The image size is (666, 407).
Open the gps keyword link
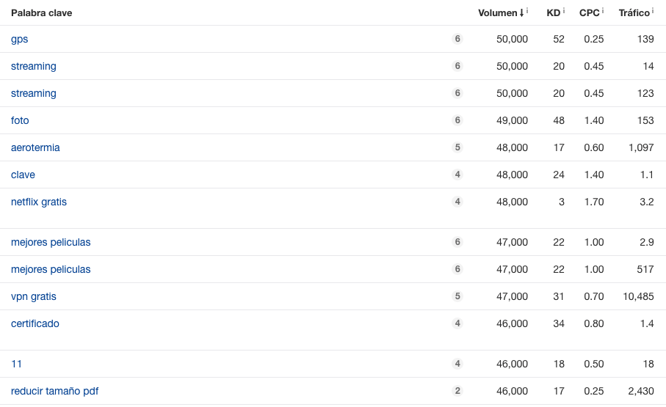(20, 39)
